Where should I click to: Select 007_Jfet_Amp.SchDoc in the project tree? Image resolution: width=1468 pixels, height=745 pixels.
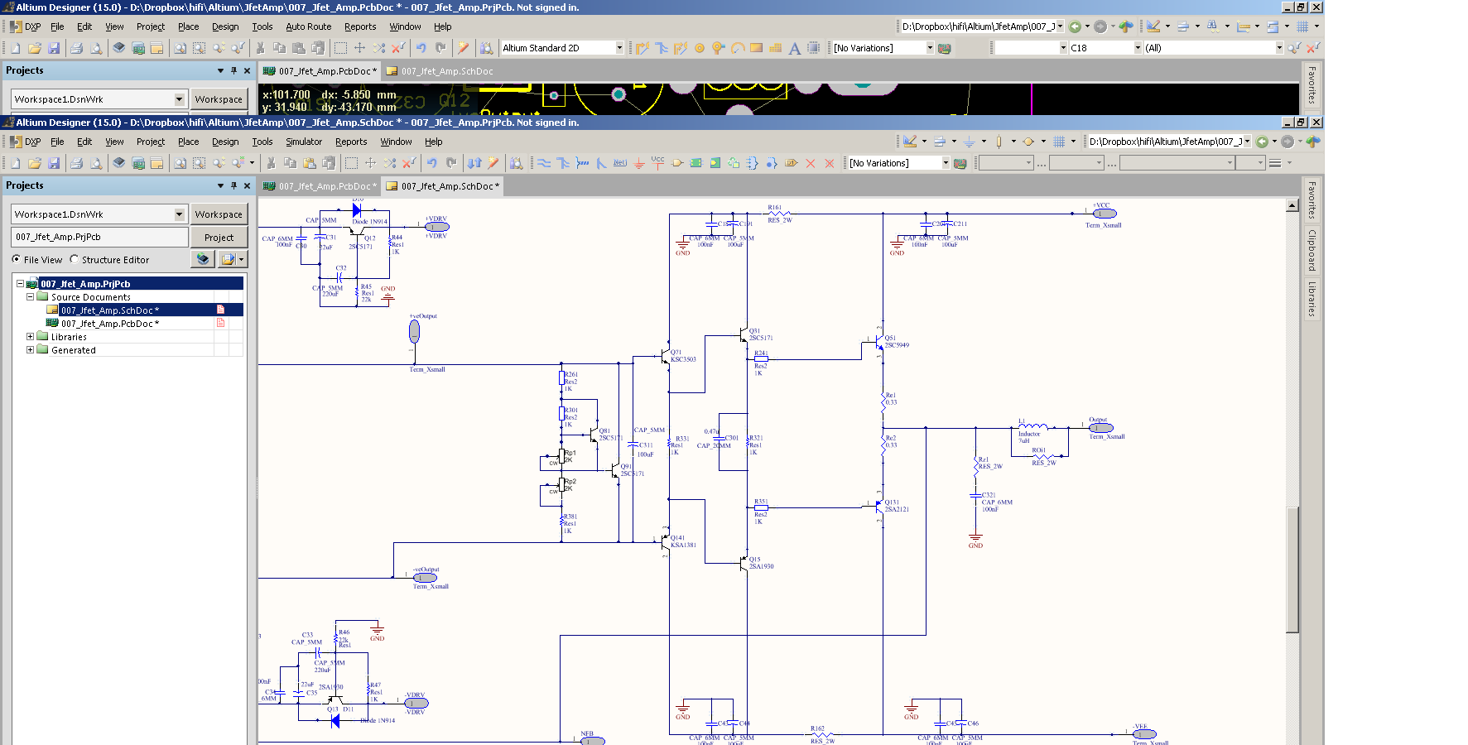tap(110, 310)
